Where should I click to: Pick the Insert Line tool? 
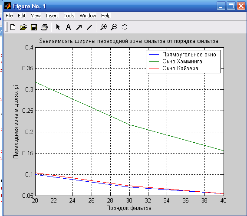click(x=89, y=27)
